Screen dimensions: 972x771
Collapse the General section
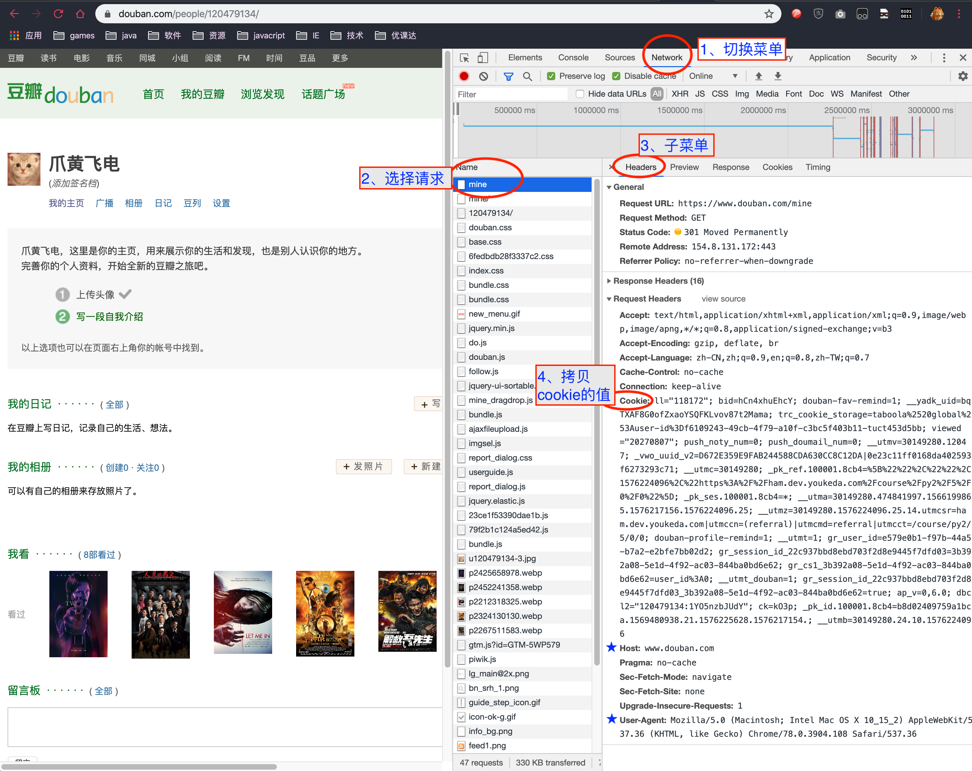click(609, 187)
